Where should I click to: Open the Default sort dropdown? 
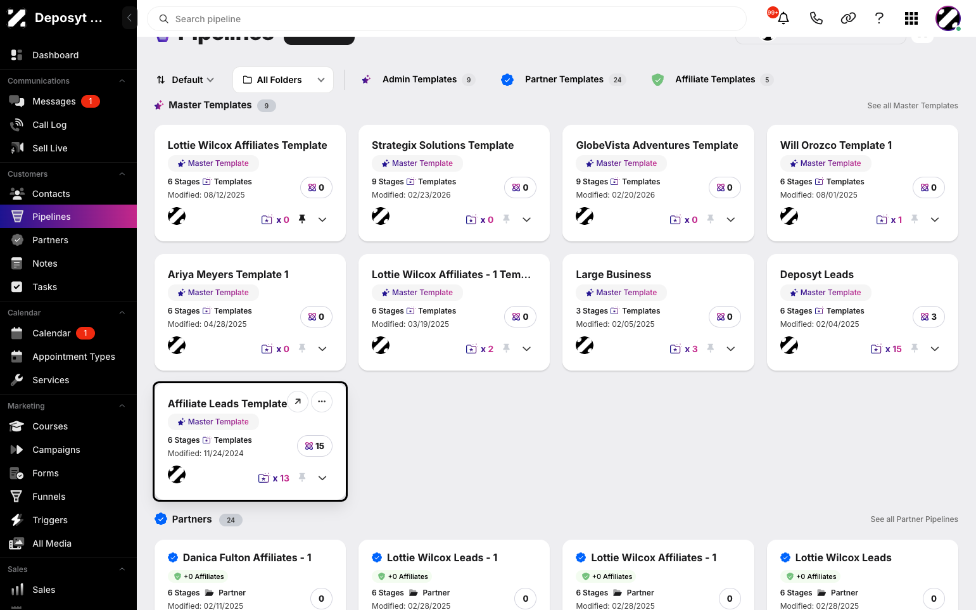[185, 80]
